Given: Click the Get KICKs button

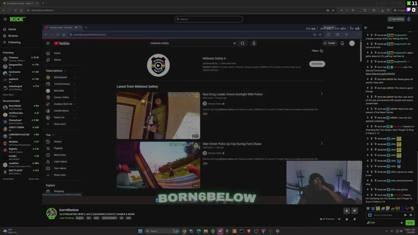Looking at the screenshot, I should point(396,19).
